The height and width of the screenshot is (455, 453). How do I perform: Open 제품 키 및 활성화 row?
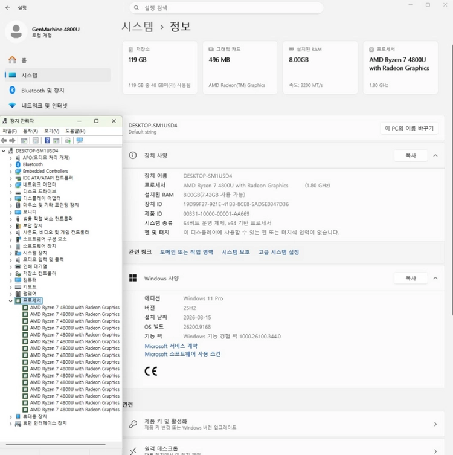click(283, 424)
